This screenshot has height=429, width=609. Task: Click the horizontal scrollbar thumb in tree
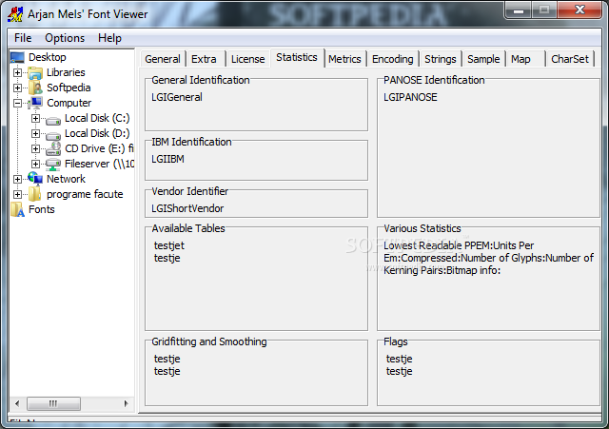point(53,403)
